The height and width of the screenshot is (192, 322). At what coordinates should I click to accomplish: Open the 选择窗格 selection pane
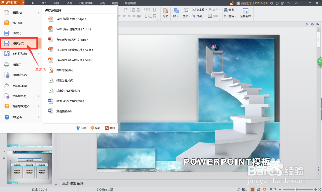(x=246, y=13)
